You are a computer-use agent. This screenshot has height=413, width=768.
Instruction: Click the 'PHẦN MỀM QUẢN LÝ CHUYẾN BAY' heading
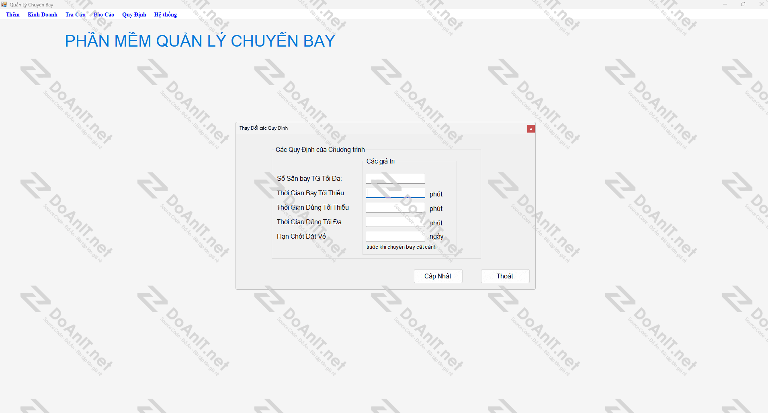coord(200,41)
